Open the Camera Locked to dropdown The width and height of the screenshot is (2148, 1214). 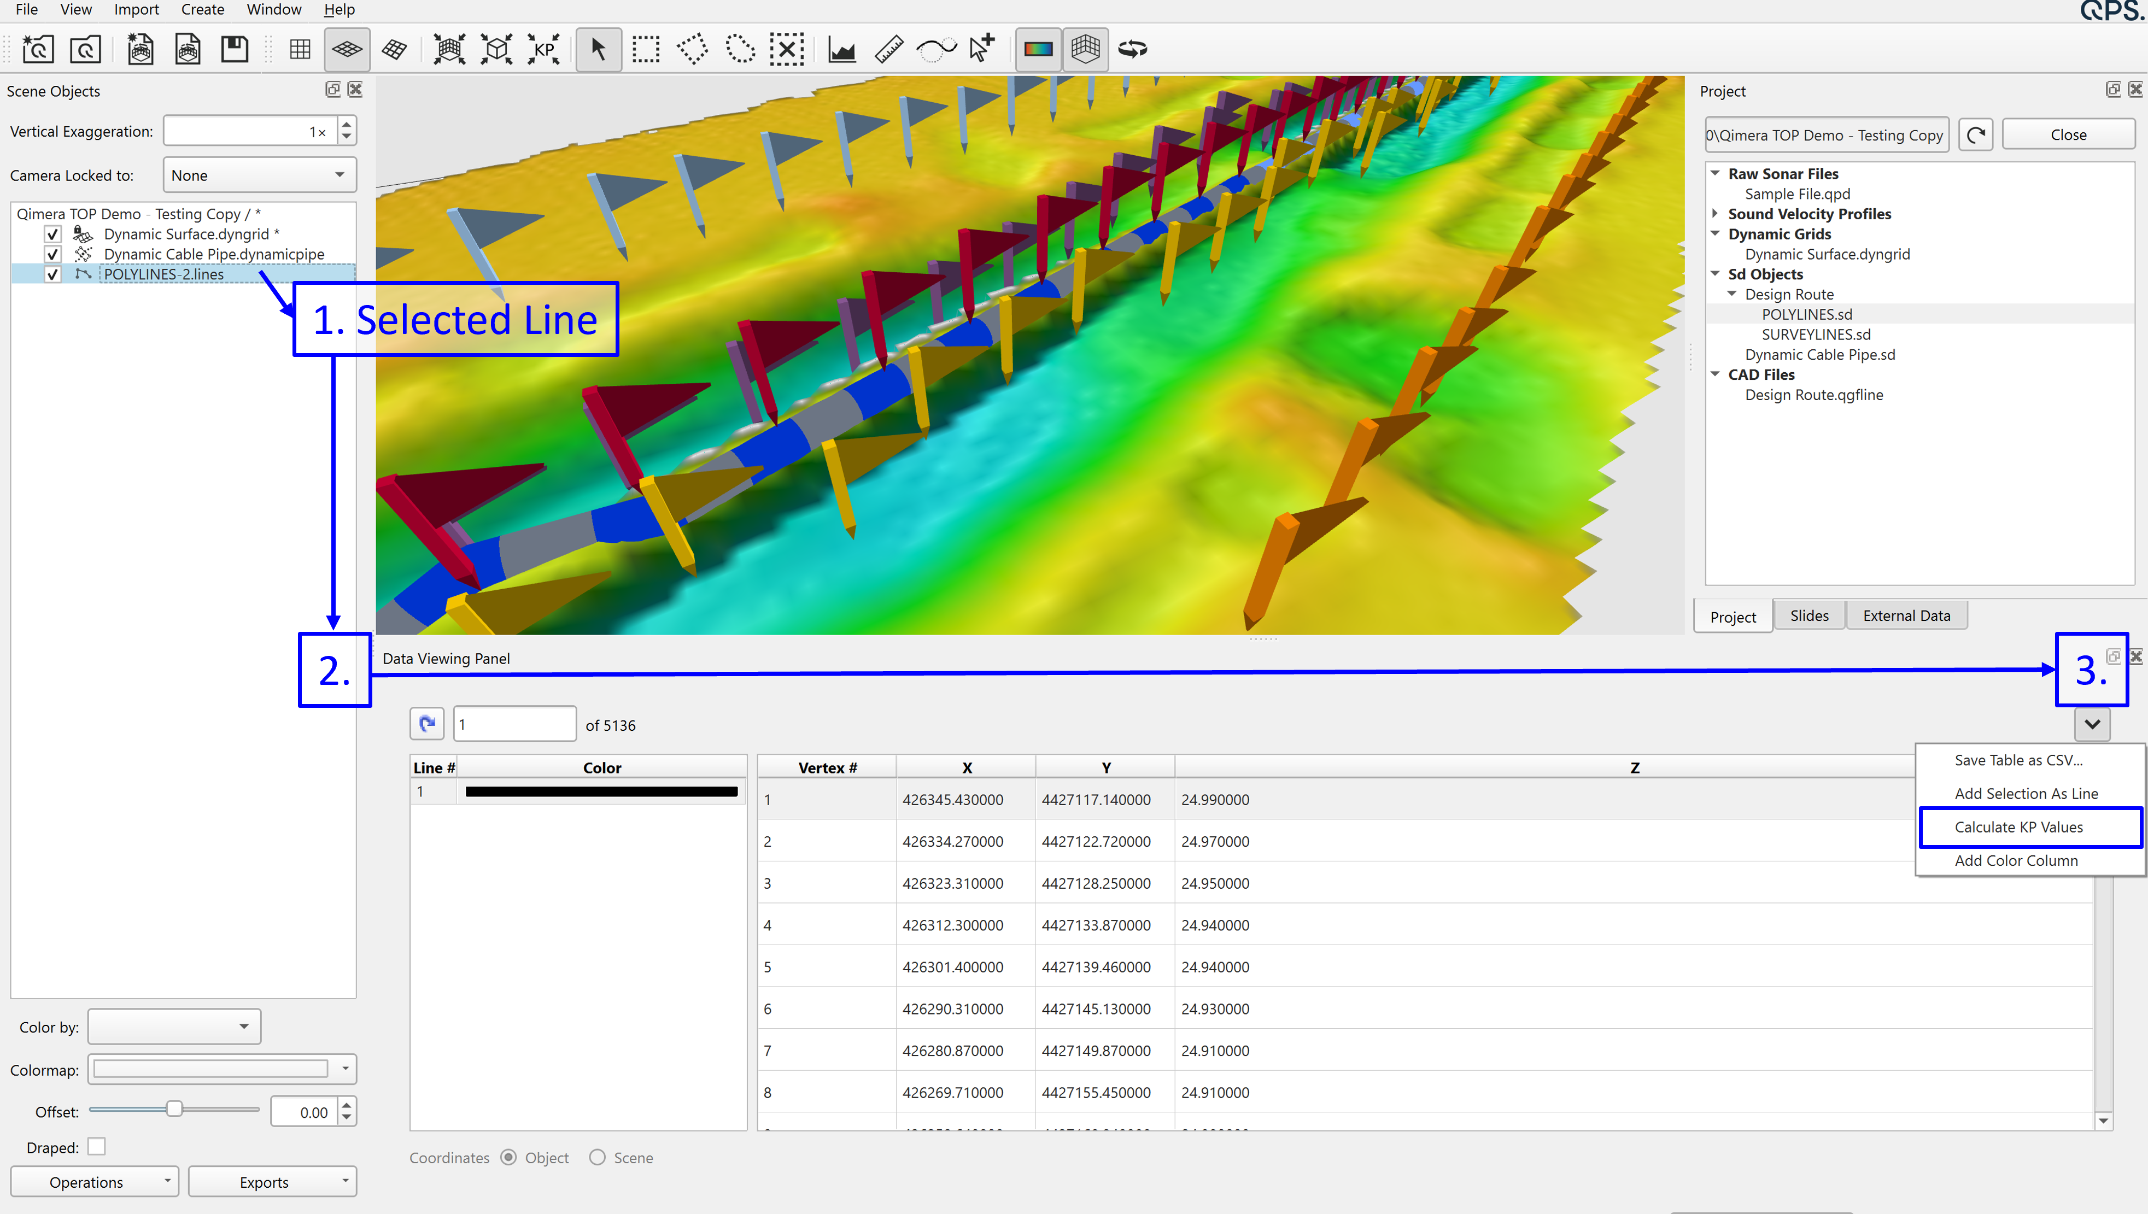click(x=259, y=175)
